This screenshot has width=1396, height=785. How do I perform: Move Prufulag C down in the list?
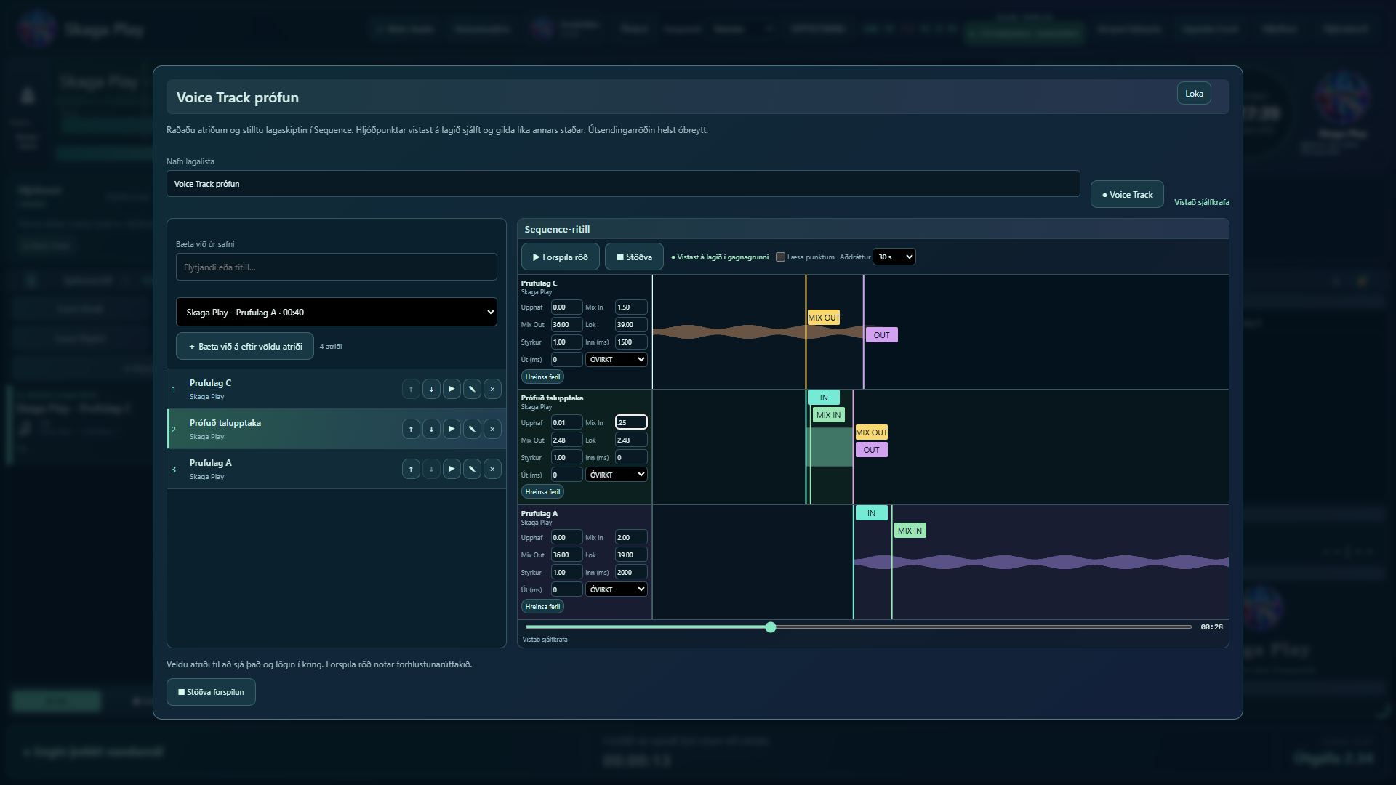431,389
